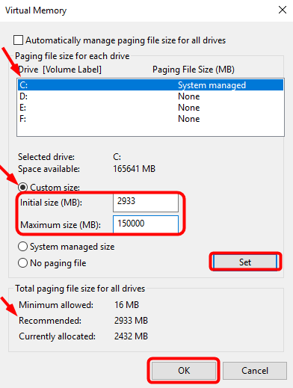Click the Initial size (MB) input field
This screenshot has width=293, height=388.
click(x=146, y=203)
